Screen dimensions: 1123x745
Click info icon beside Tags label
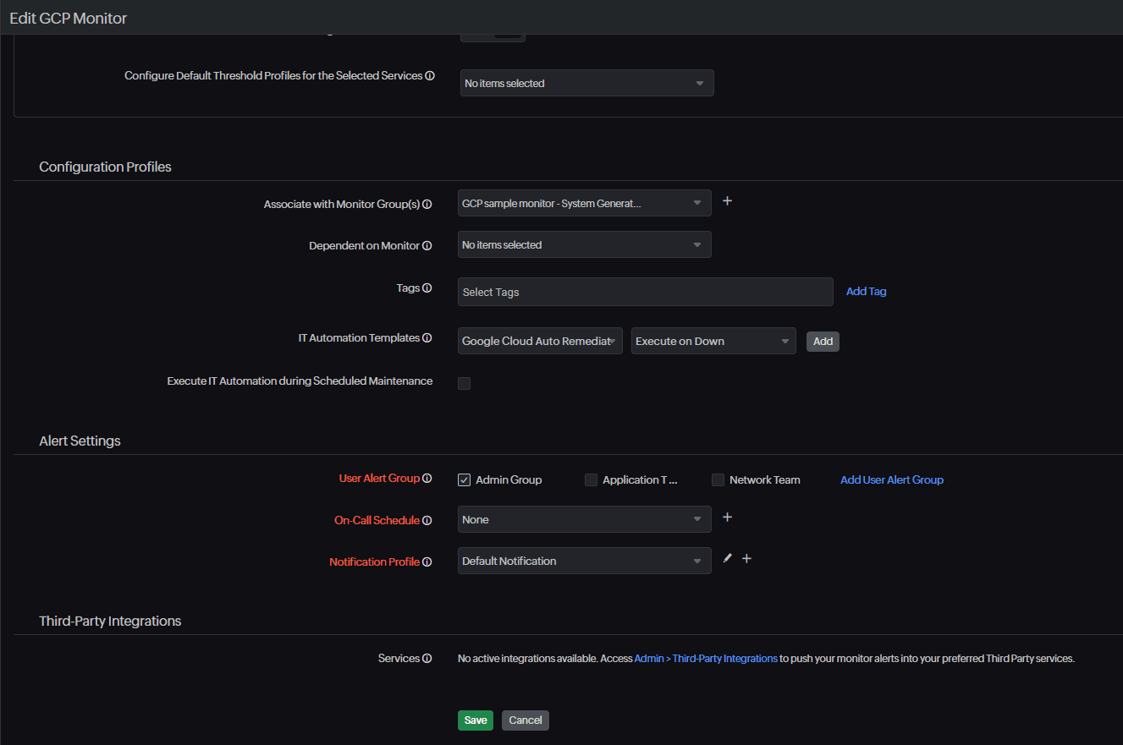point(427,288)
